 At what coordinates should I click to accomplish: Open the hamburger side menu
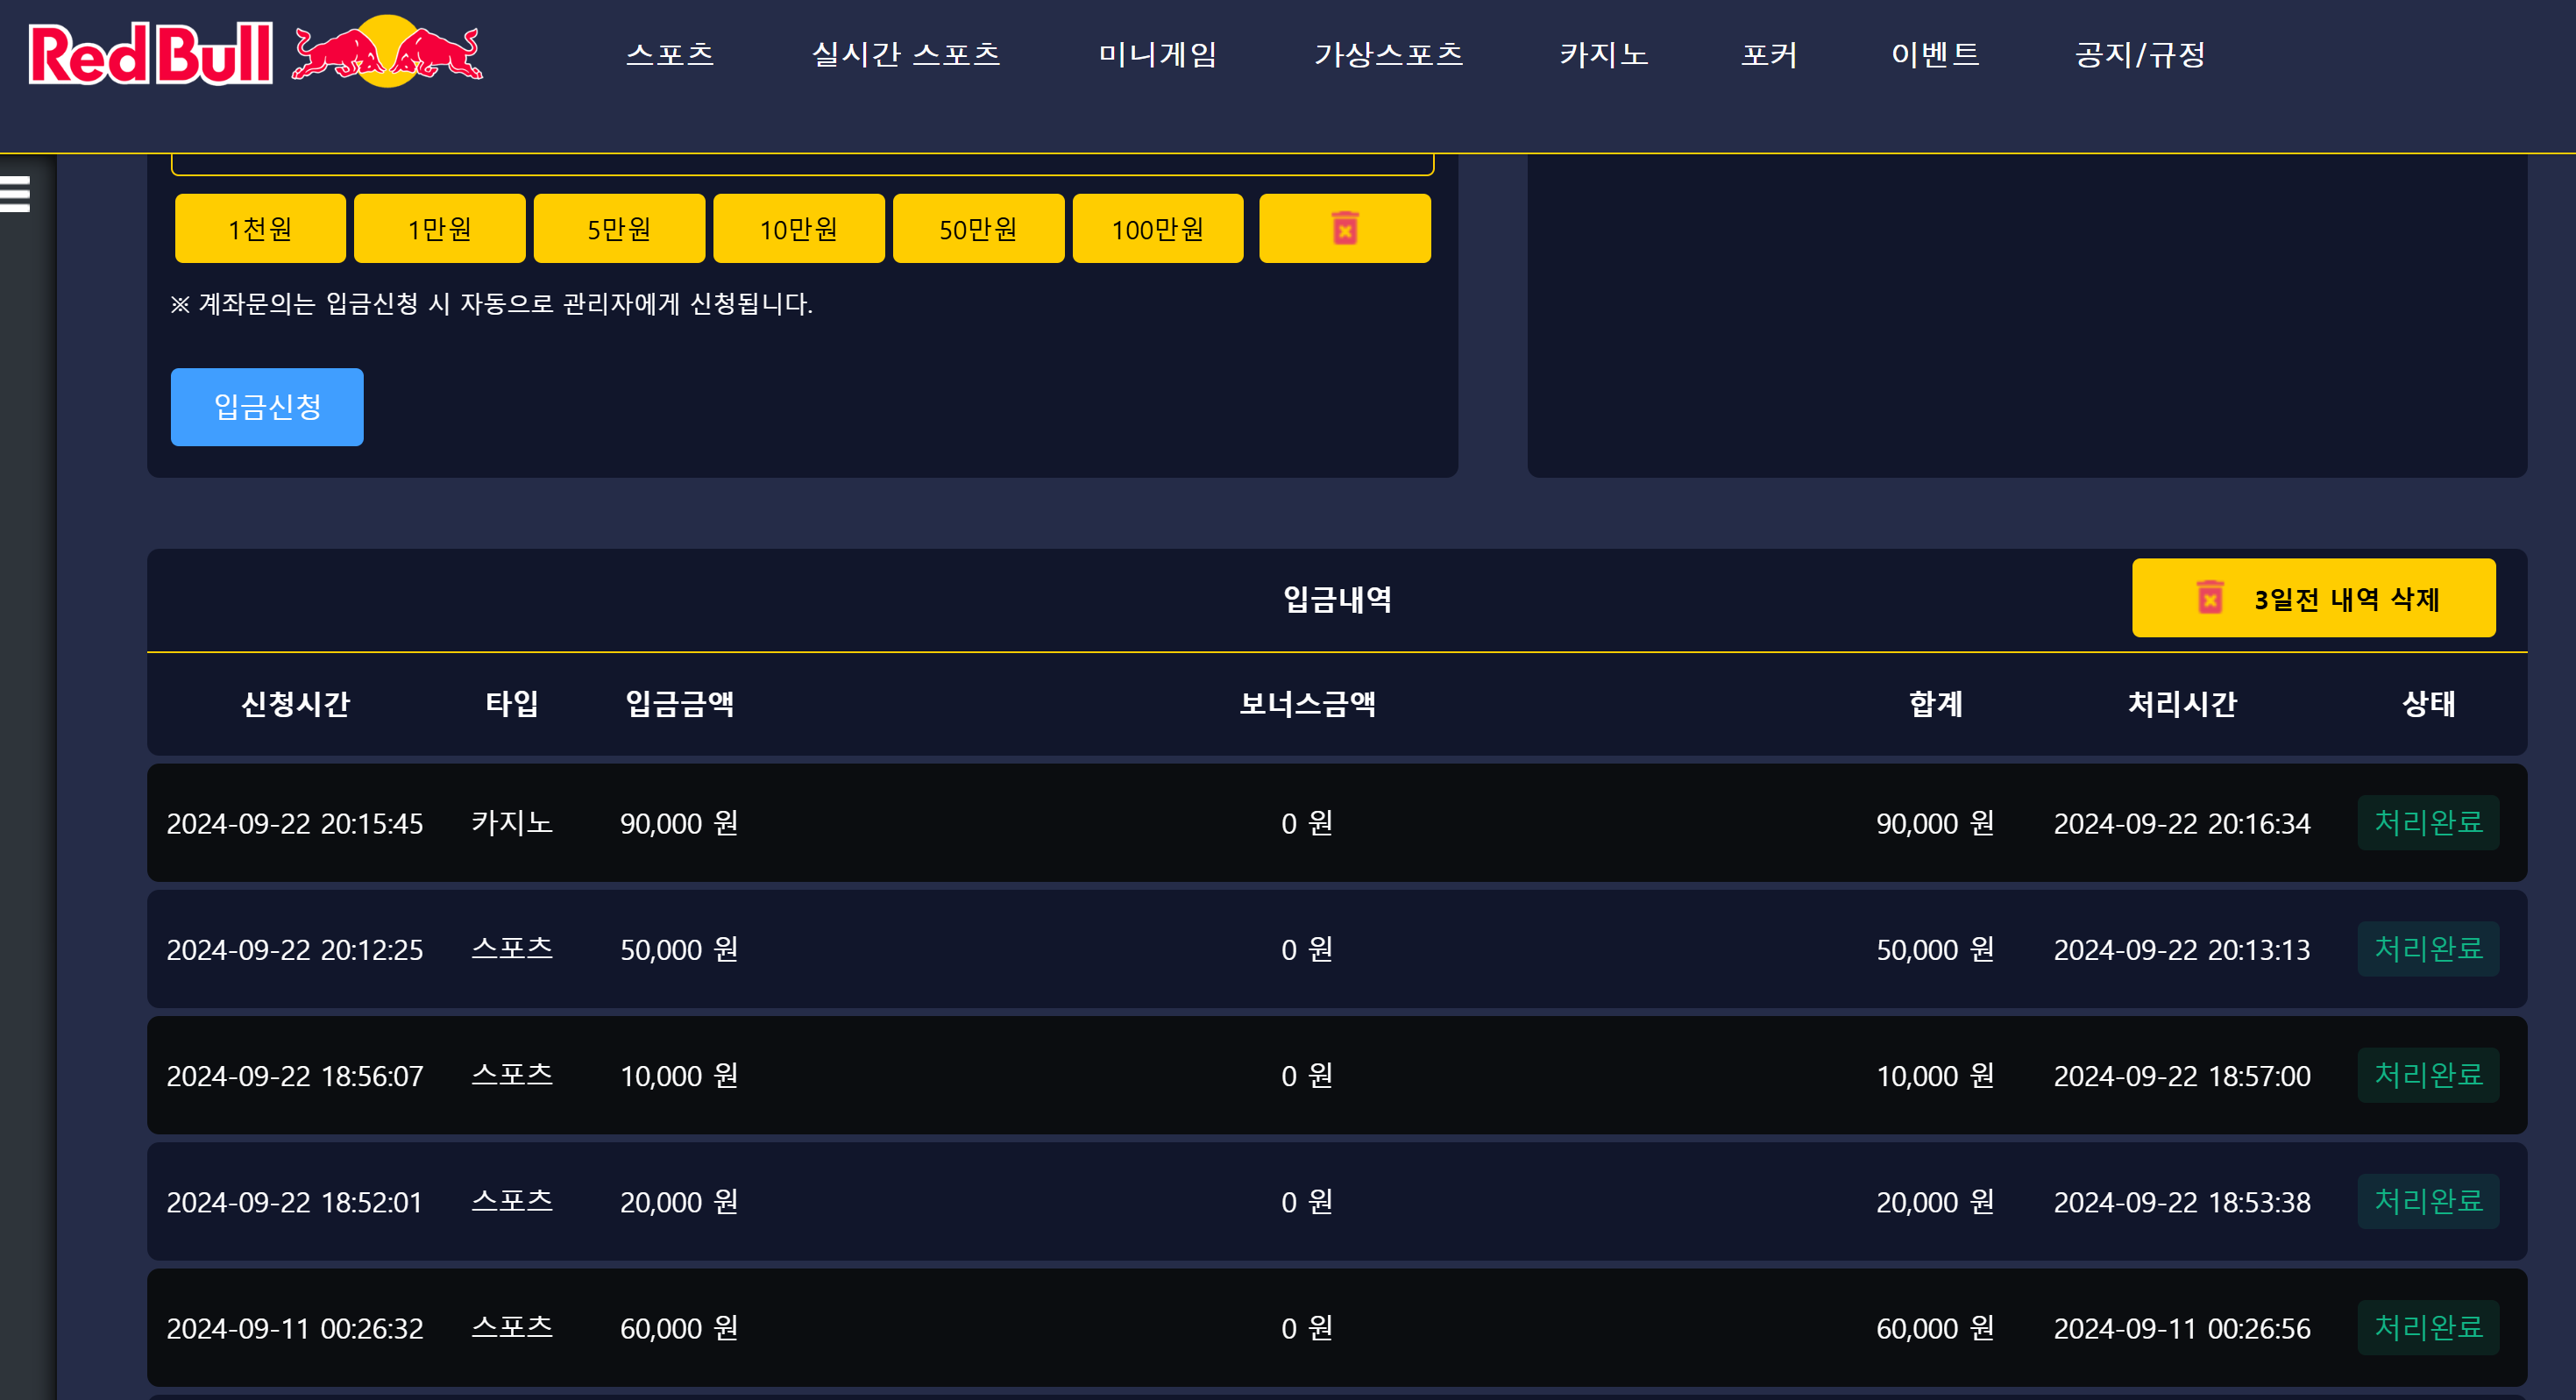[15, 194]
